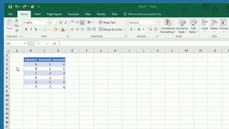The width and height of the screenshot is (229, 129).
Task: Increase decimal places
Action: pyautogui.click(x=150, y=29)
